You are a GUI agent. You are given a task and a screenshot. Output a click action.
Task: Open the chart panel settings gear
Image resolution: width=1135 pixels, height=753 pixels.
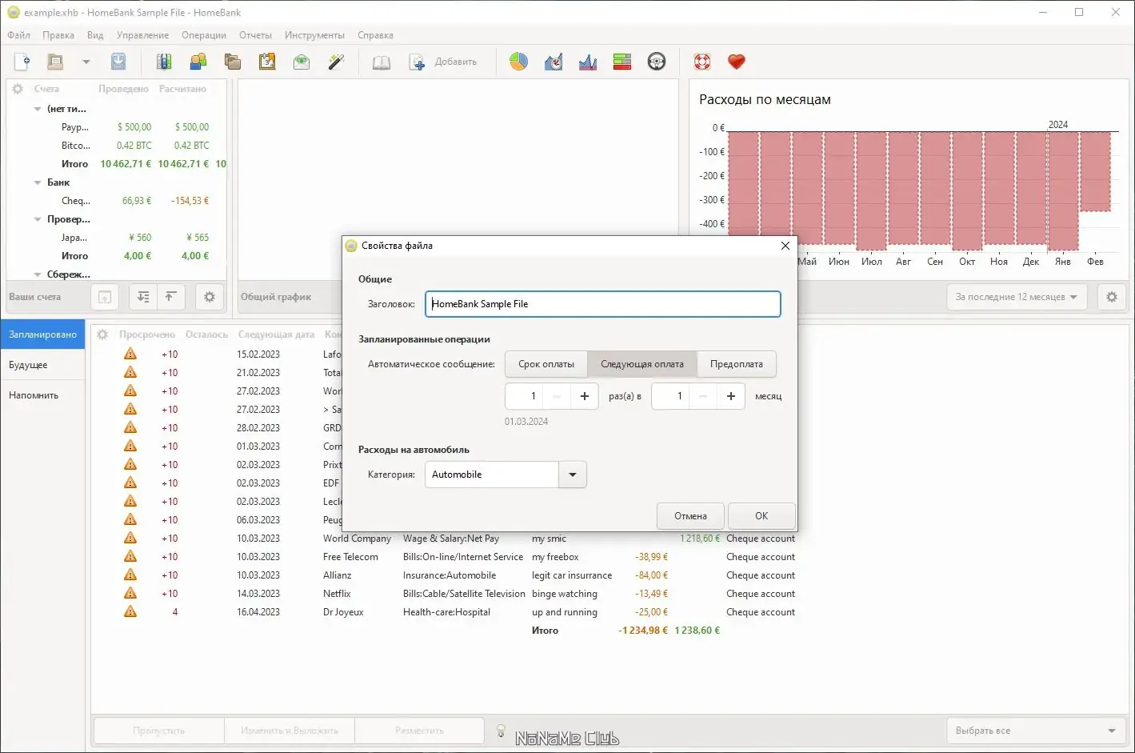click(1112, 297)
